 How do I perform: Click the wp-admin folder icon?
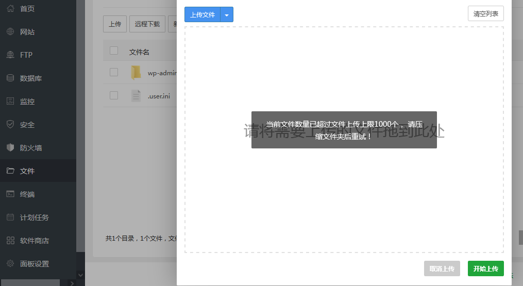(x=136, y=73)
